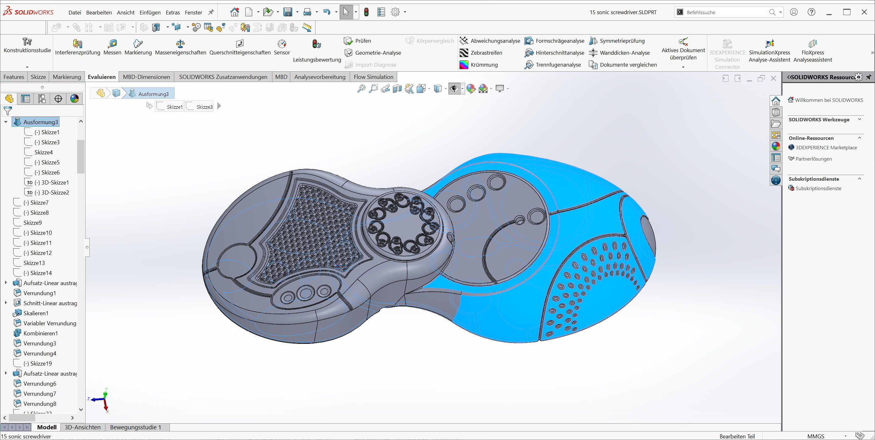The width and height of the screenshot is (875, 440).
Task: Click the Messen measure tool icon
Action: point(112,44)
